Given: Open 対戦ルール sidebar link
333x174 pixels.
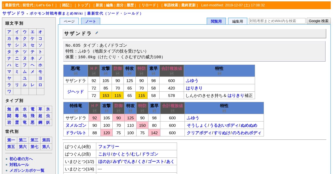Looking at the screenshot, I should point(19,165).
